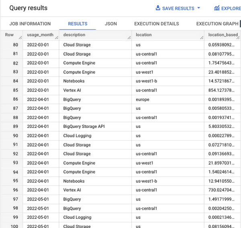
Task: Click value 1.54024614 in row 94
Action: coord(221,172)
